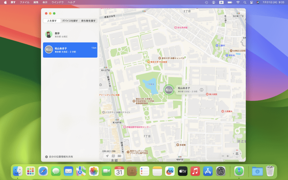Open Wi-Fi status in the menu bar

(238, 2)
